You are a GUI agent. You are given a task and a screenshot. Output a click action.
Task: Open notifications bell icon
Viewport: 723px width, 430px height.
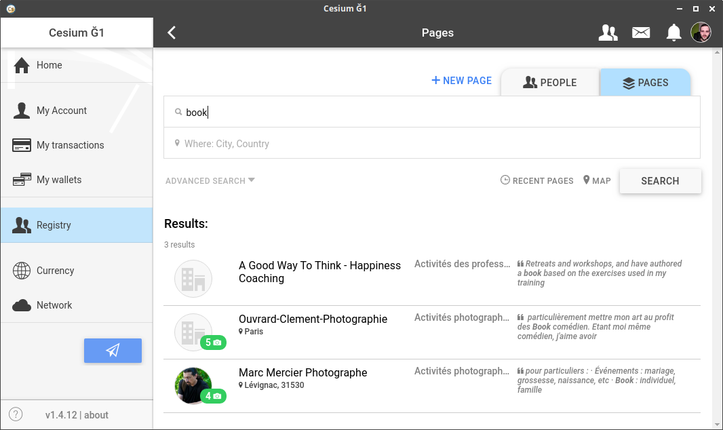pos(673,33)
